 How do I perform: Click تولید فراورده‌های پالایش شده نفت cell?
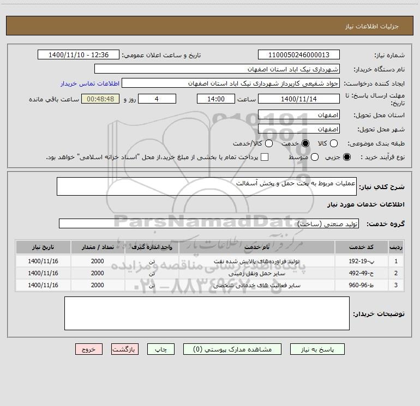tap(256, 261)
